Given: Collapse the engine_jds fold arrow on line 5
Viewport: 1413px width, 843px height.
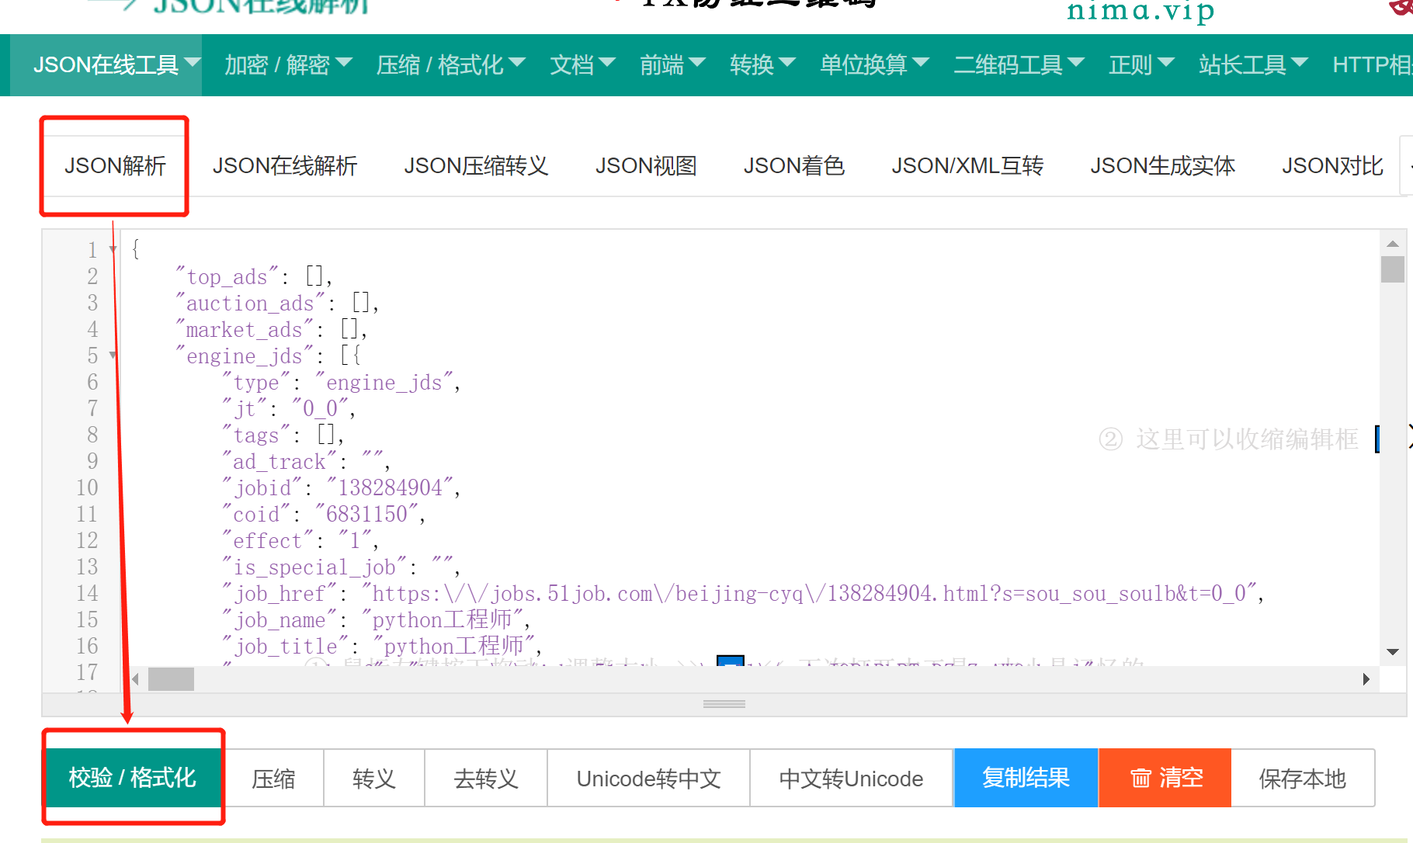Looking at the screenshot, I should tap(113, 356).
